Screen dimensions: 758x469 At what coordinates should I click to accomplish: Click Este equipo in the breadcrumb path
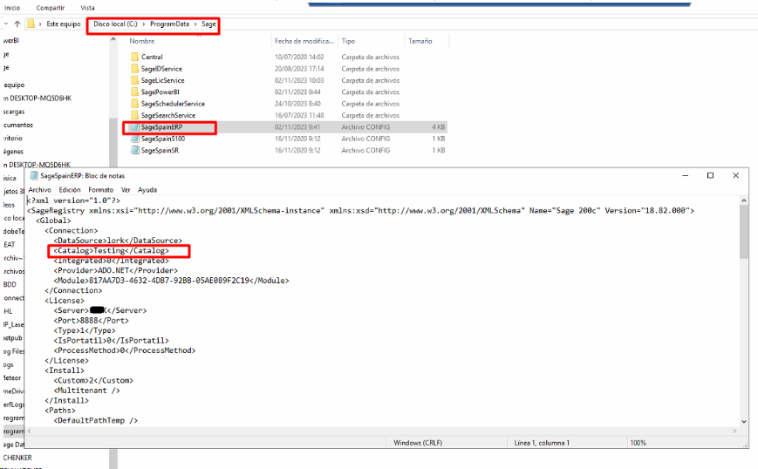64,24
